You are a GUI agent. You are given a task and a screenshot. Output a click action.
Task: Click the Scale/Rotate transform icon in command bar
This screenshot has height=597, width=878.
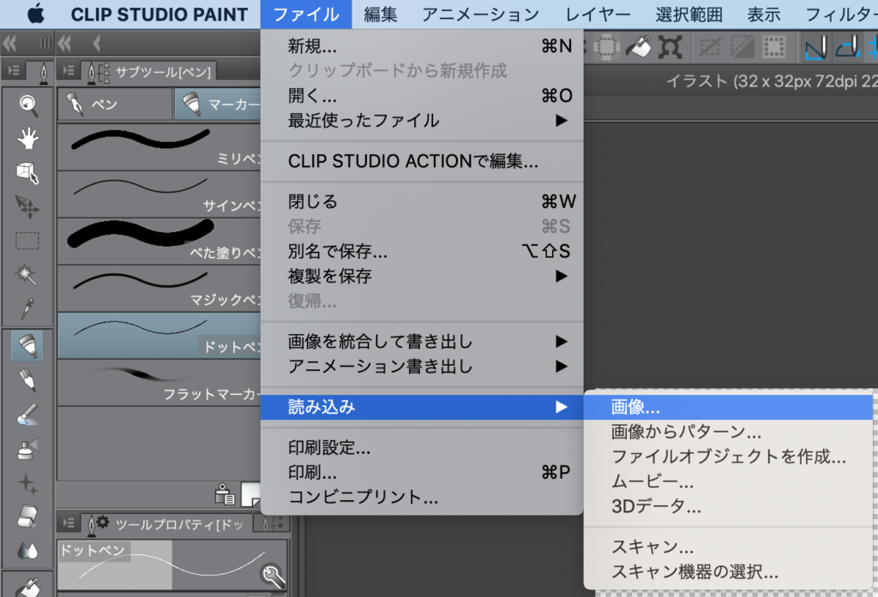(x=670, y=47)
